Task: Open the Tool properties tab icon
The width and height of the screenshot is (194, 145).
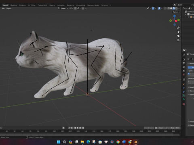Action: pos(184,55)
